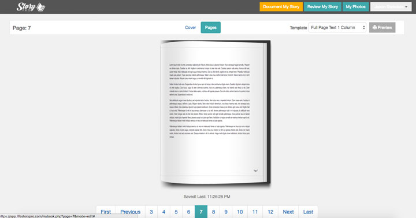Go to the Next page
416x218 pixels.
[288, 212]
